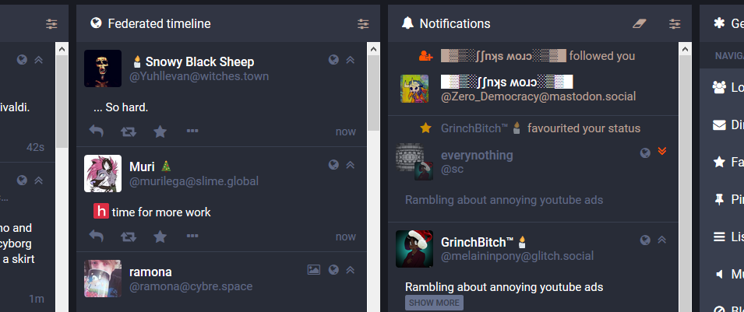Boost Snowy Black Sheep's post
The height and width of the screenshot is (312, 744).
pos(128,131)
